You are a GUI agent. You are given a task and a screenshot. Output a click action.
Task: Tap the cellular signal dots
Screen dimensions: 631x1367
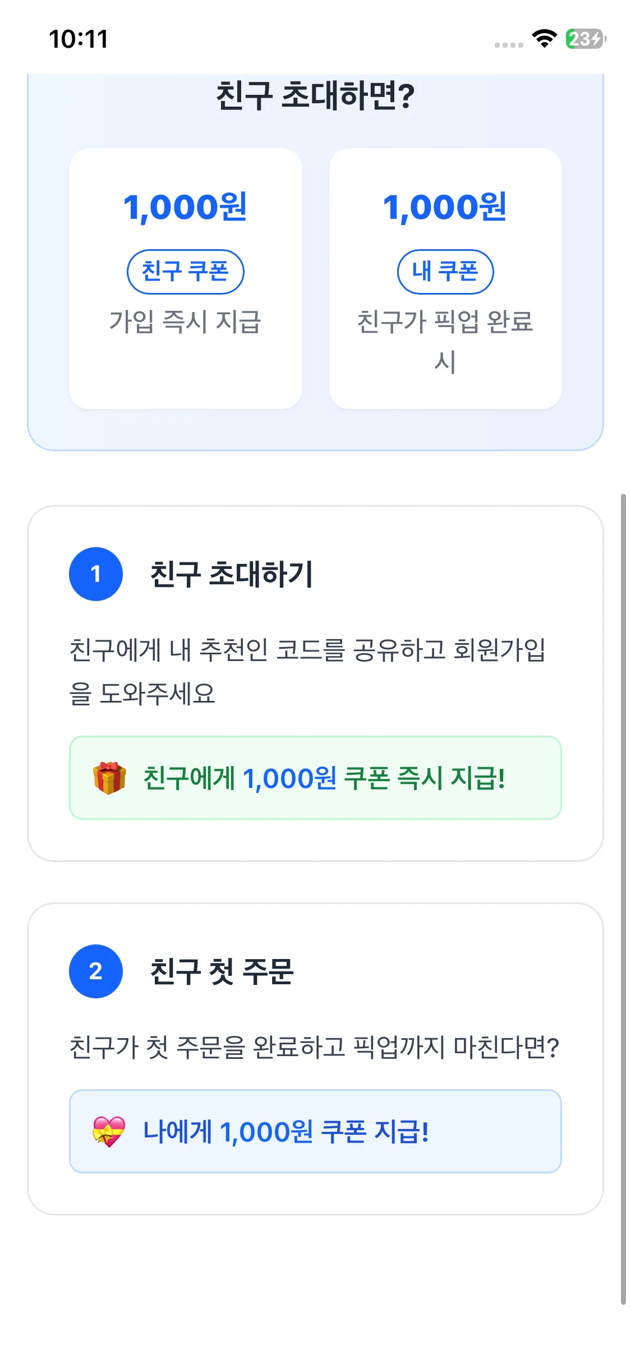click(509, 45)
